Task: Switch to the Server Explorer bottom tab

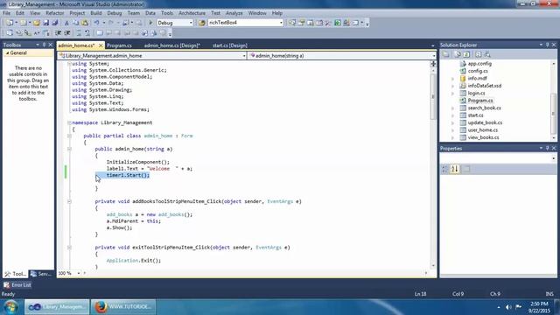Action: [x=41, y=274]
